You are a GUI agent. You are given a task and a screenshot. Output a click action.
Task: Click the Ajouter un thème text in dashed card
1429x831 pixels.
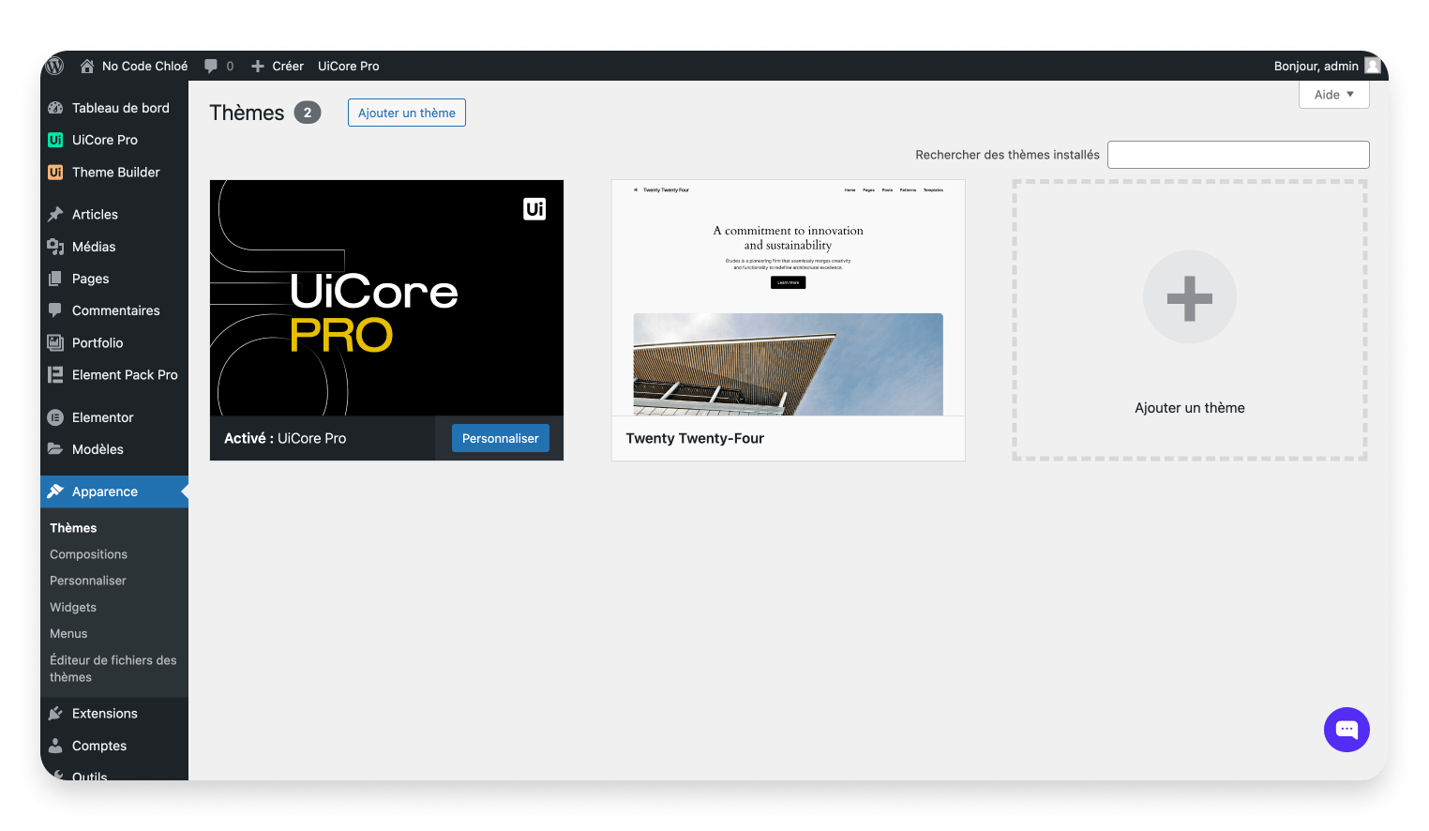click(x=1190, y=408)
